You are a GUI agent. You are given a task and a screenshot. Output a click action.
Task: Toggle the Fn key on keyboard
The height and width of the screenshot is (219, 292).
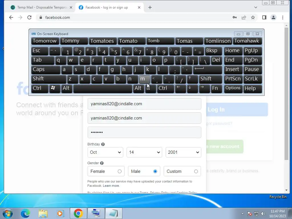pyautogui.click(x=216, y=89)
